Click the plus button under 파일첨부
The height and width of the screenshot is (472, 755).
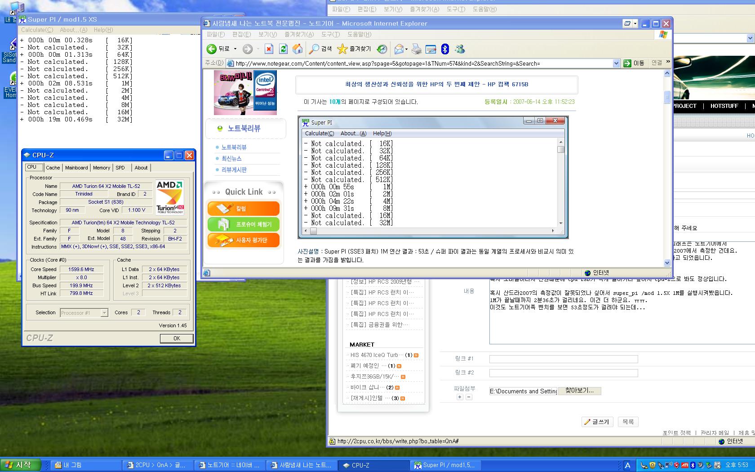[460, 397]
